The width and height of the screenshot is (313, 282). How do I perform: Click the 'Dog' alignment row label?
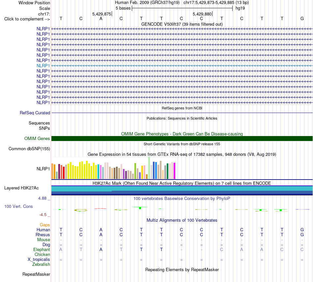click(x=46, y=245)
